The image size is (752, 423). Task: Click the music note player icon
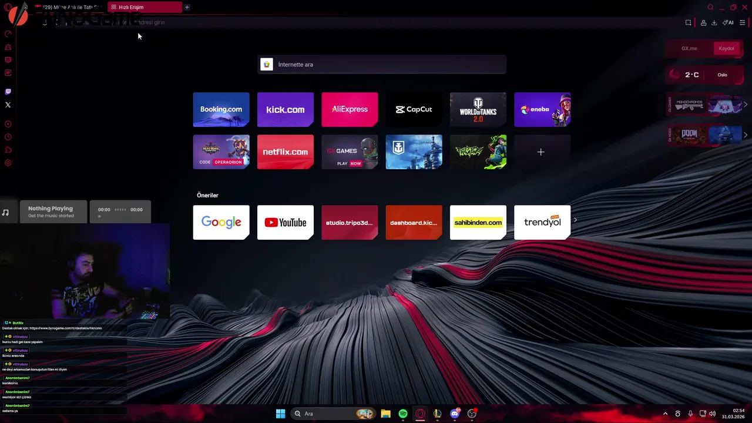click(x=5, y=212)
